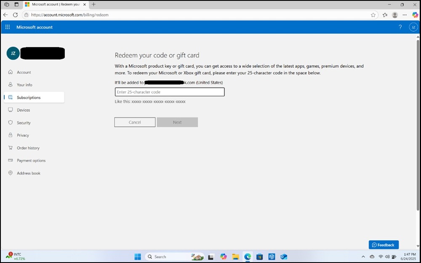Refresh the current page
The height and width of the screenshot is (263, 421).
(x=15, y=15)
